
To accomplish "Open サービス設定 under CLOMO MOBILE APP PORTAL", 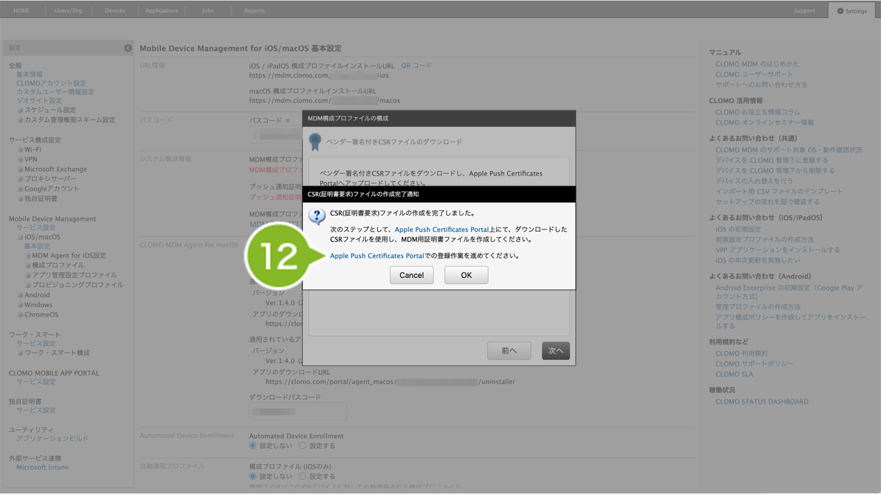I will [x=36, y=382].
